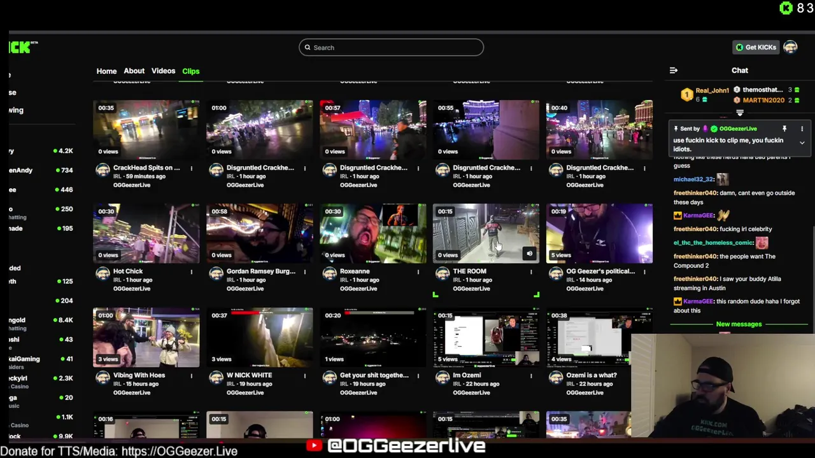Click channel avatar beside Vibing With Hoes clip
The width and height of the screenshot is (815, 458).
tap(103, 377)
